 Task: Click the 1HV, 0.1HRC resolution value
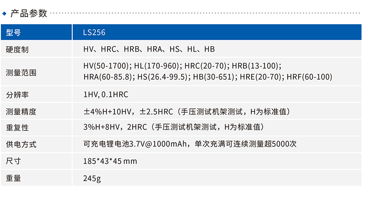(106, 95)
